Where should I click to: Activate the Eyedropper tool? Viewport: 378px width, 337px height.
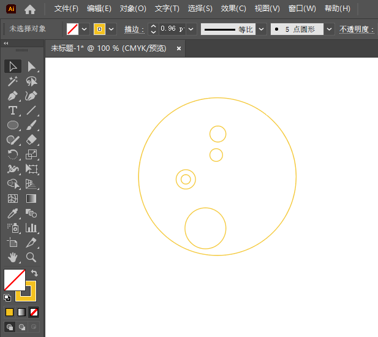pyautogui.click(x=12, y=213)
